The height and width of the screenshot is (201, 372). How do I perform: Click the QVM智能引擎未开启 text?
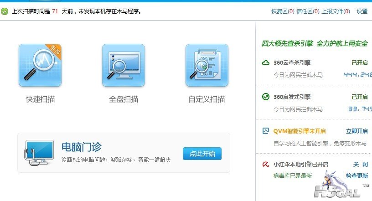[300, 131]
